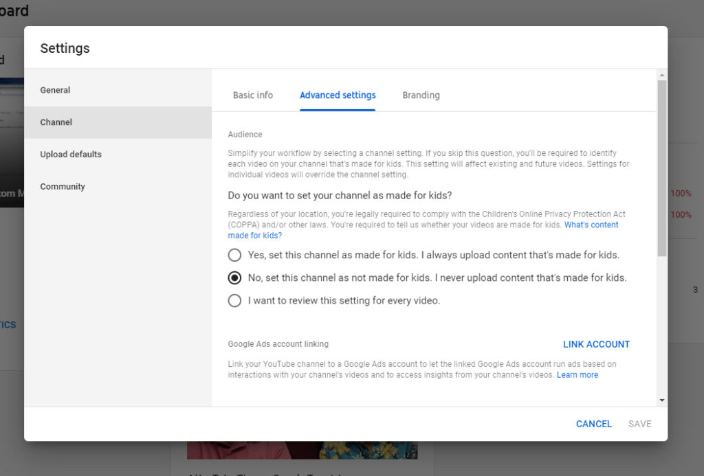Open Community settings section
This screenshot has width=704, height=476.
click(x=63, y=187)
